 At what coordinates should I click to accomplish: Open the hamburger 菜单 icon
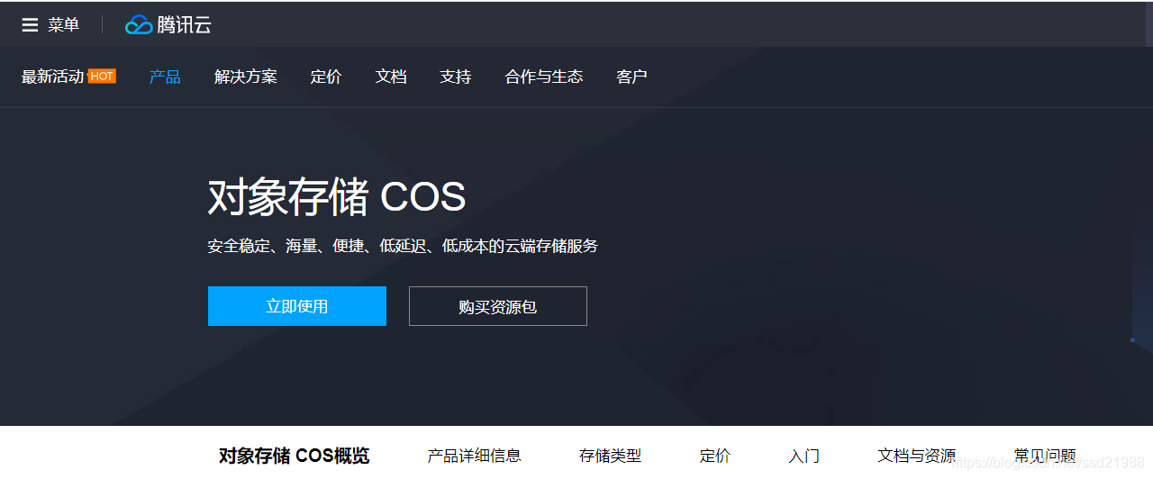(30, 25)
